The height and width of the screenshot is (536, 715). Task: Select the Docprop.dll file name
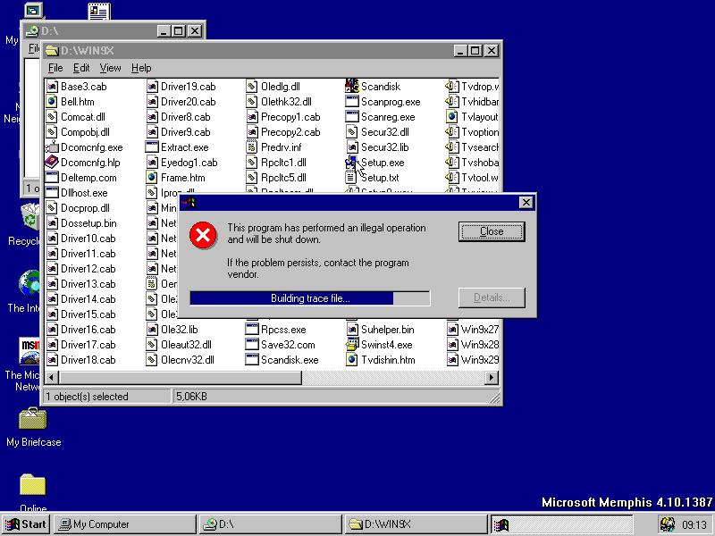(x=85, y=208)
